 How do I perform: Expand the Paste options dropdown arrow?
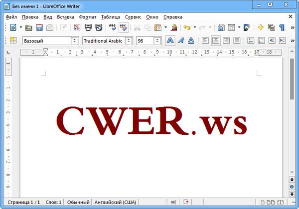(166, 27)
